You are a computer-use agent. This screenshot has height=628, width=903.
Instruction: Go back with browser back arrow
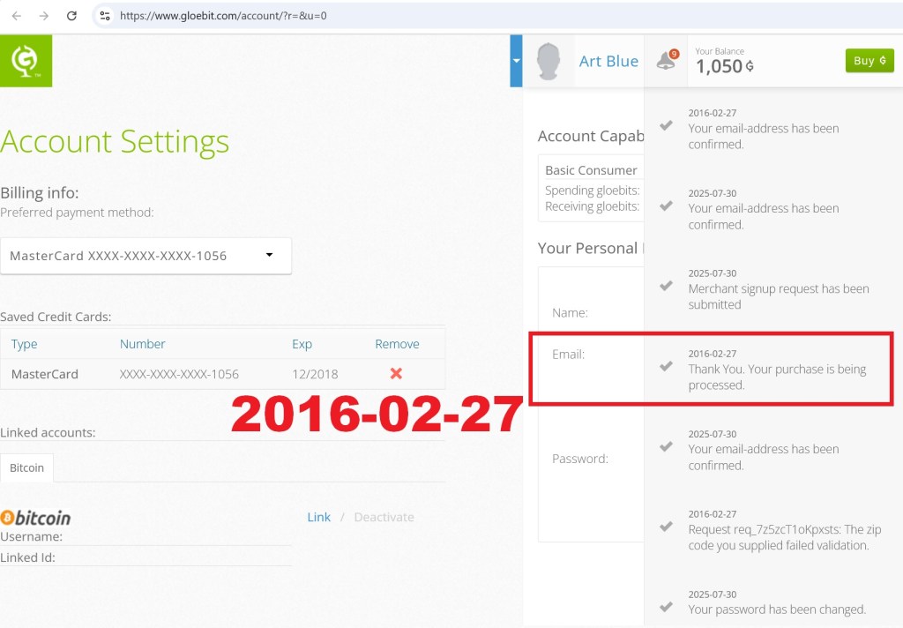(16, 16)
